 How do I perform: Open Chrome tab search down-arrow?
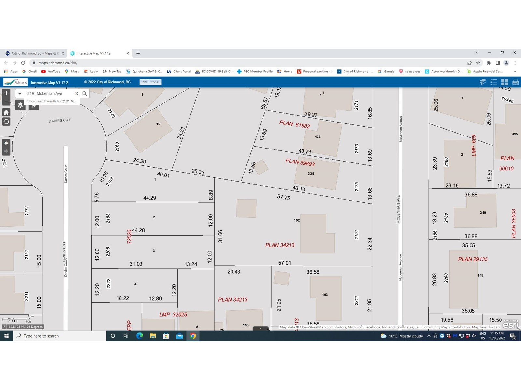click(477, 53)
